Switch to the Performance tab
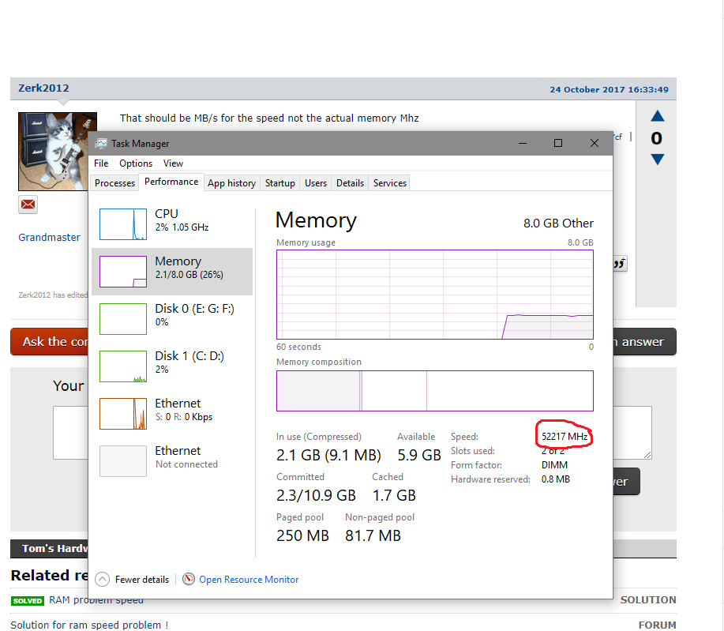The image size is (724, 631). 171,182
